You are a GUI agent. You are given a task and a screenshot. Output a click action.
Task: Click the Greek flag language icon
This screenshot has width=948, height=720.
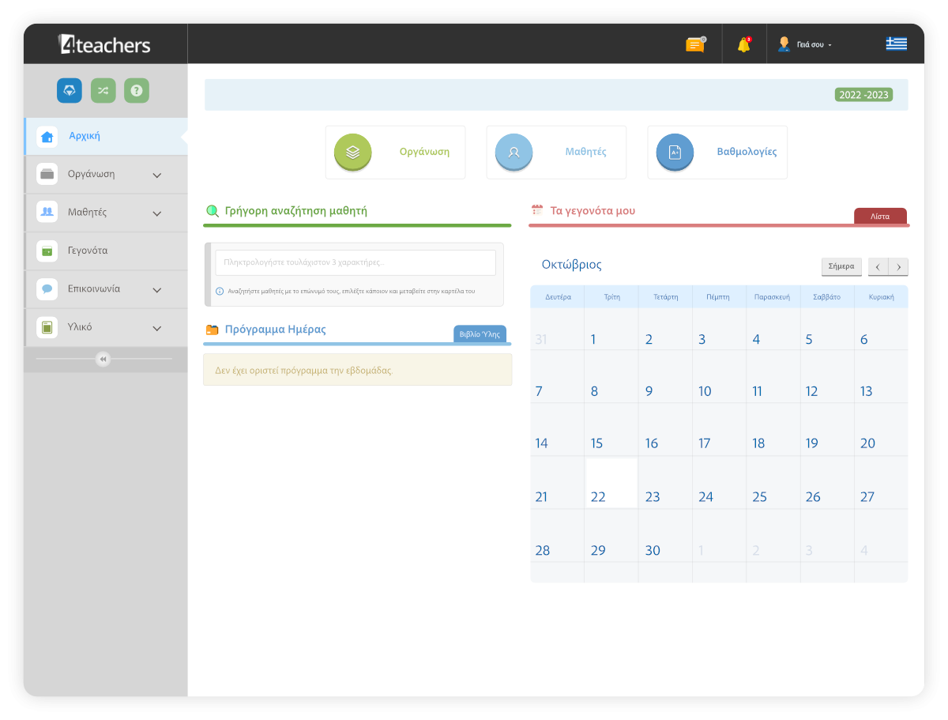(x=896, y=44)
